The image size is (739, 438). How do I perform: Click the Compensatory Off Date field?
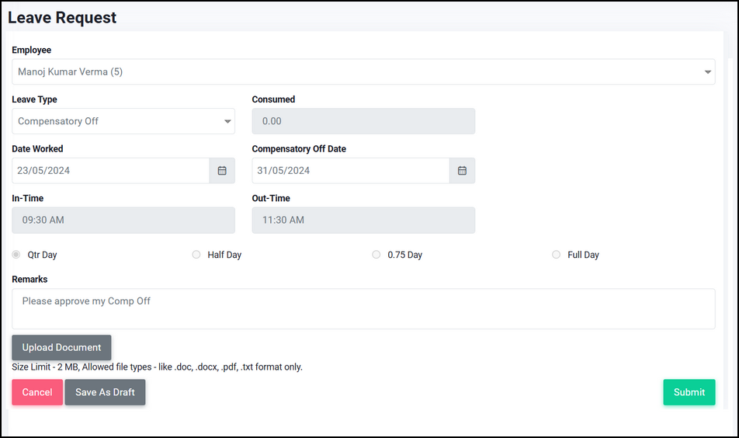coord(351,171)
